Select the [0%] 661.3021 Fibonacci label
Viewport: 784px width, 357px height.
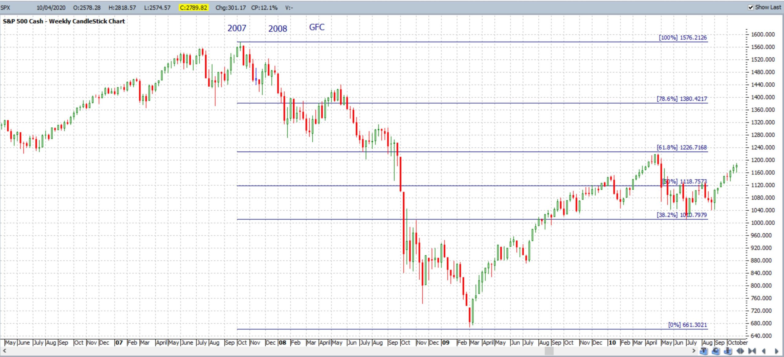688,325
